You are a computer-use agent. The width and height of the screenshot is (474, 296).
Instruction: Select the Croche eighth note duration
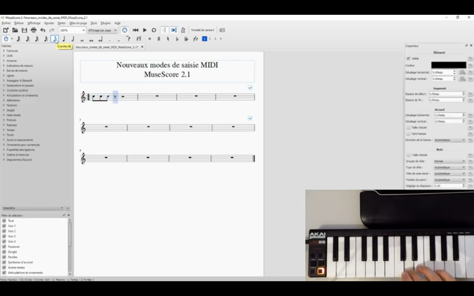click(54, 38)
